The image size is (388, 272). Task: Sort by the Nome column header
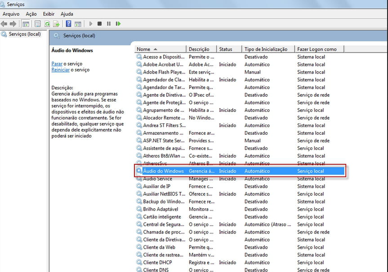[x=144, y=49]
